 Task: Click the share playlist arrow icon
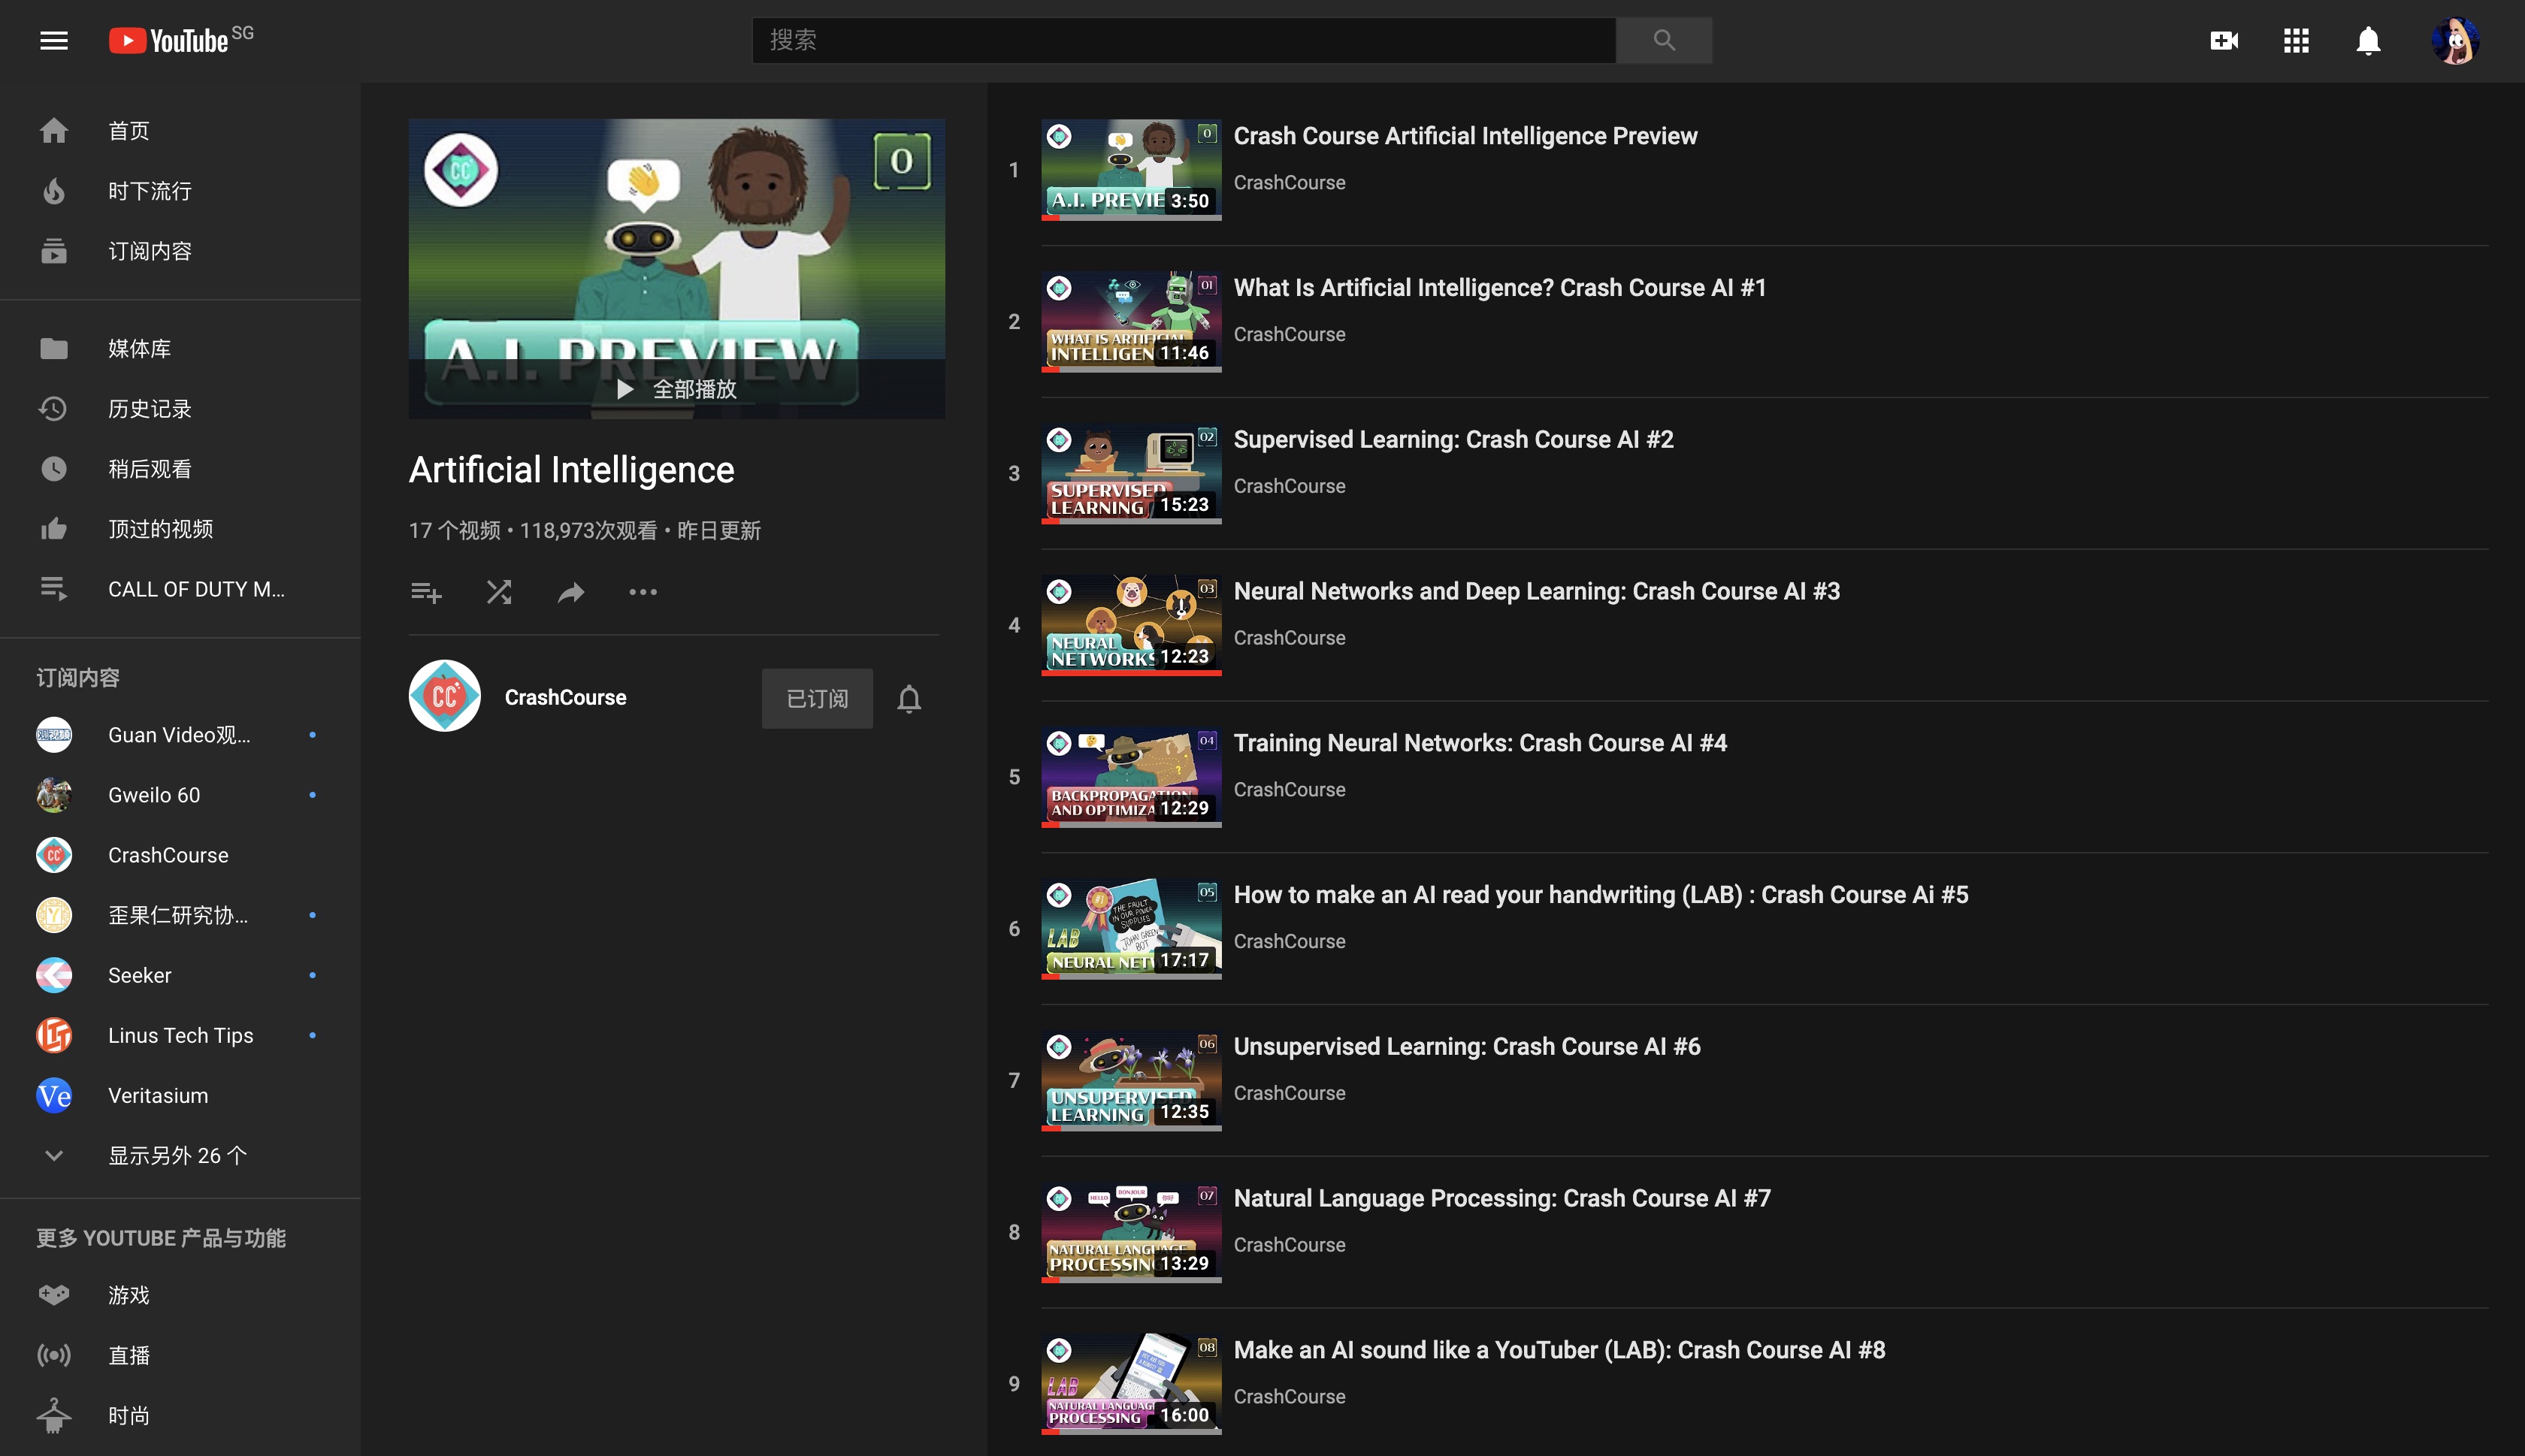(x=571, y=592)
